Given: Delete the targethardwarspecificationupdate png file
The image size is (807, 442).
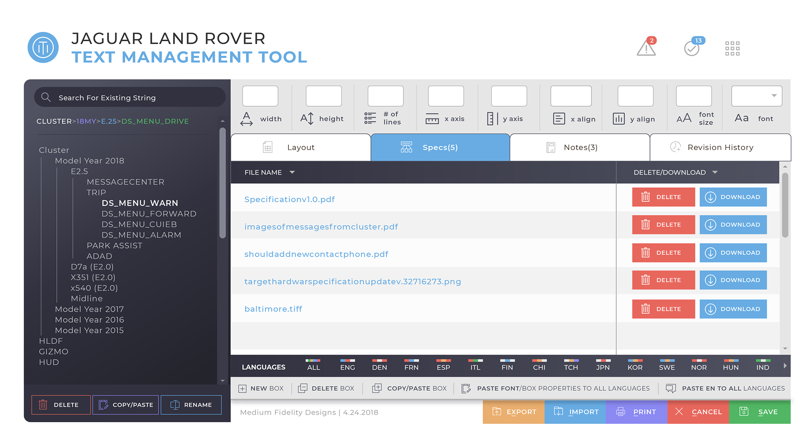Looking at the screenshot, I should (x=663, y=280).
